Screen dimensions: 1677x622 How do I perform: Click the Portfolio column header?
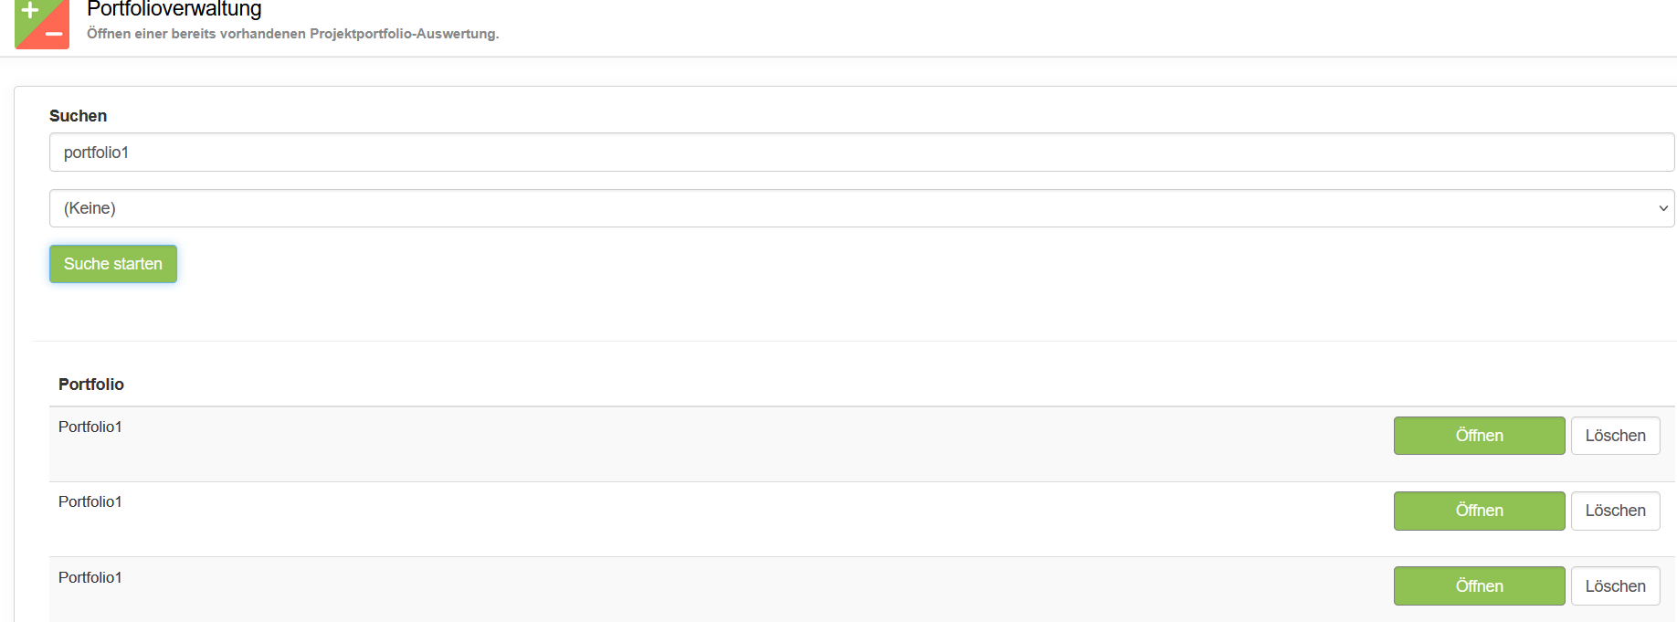coord(91,385)
